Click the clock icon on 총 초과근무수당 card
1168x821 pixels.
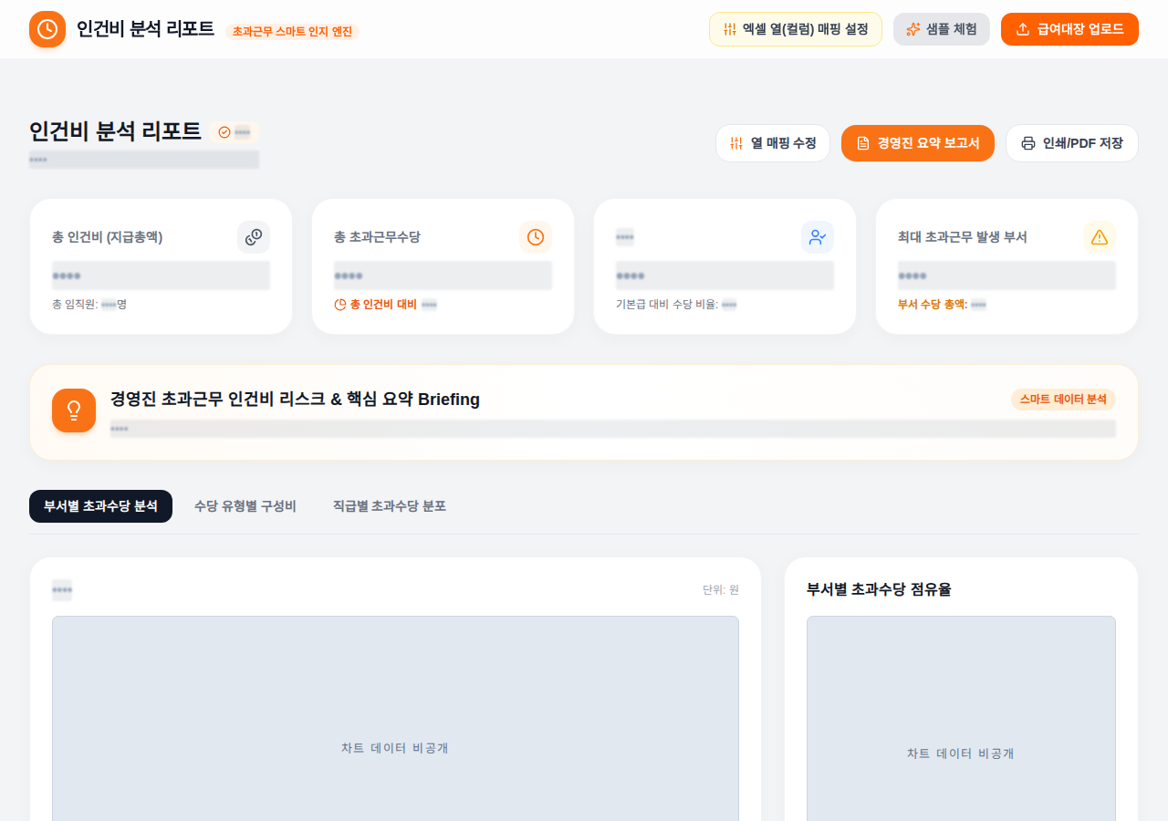pos(536,237)
